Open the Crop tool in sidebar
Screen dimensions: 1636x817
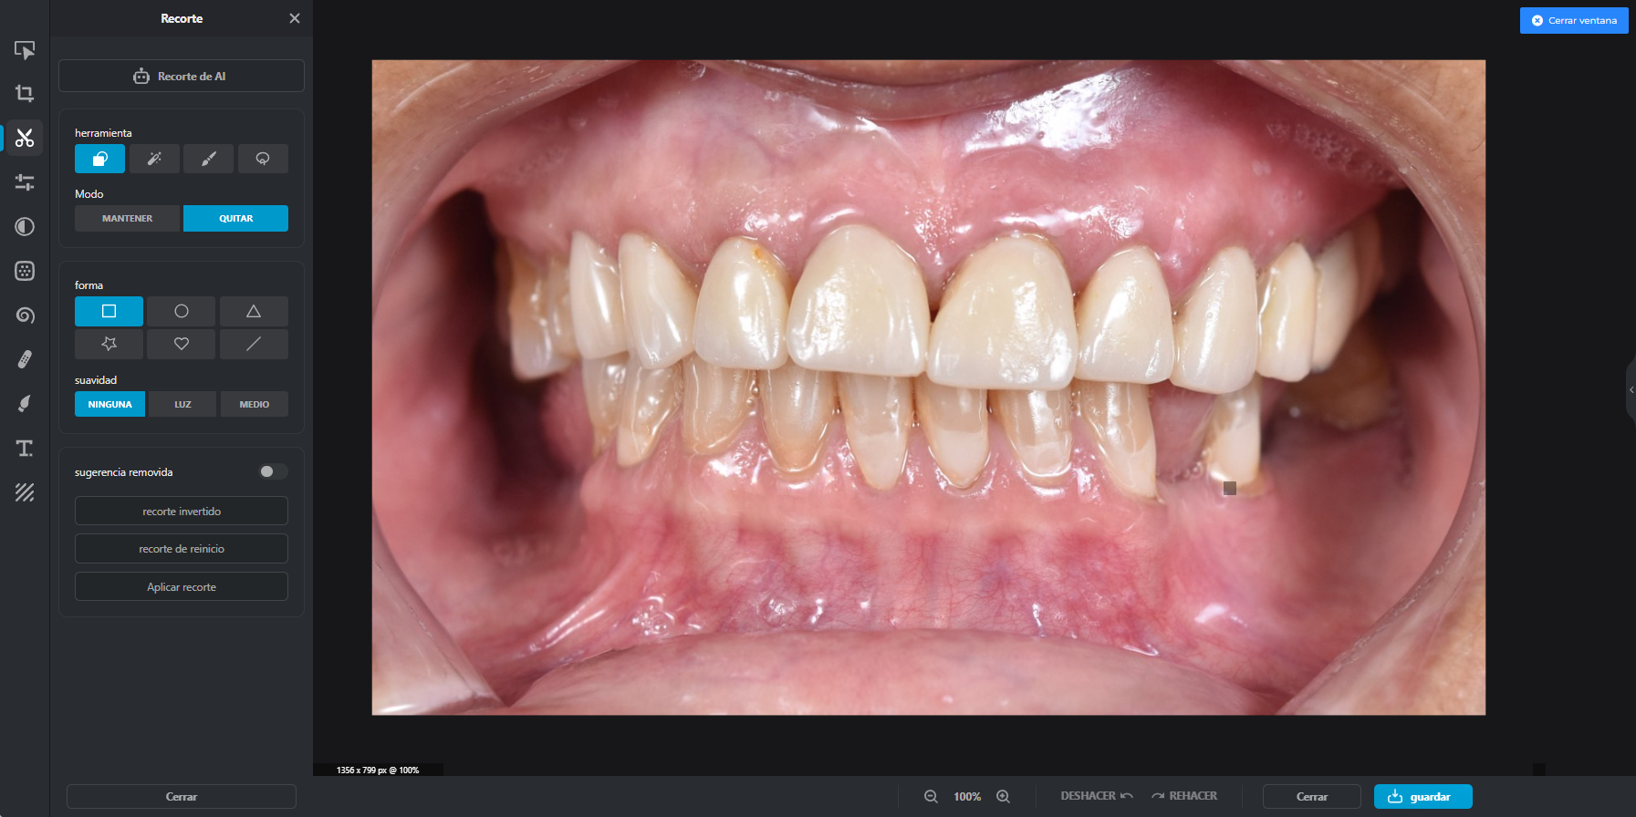(x=25, y=93)
